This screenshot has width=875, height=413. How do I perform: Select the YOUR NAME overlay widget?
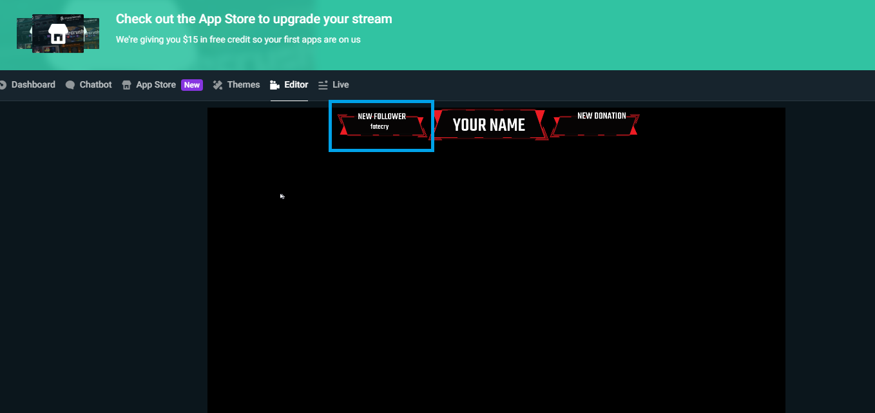tap(489, 125)
